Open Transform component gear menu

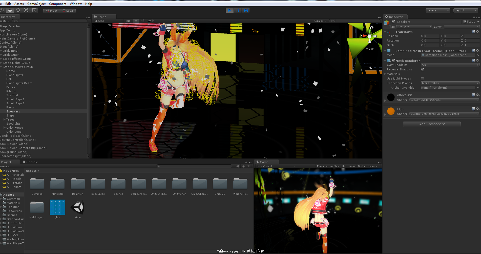pyautogui.click(x=477, y=32)
